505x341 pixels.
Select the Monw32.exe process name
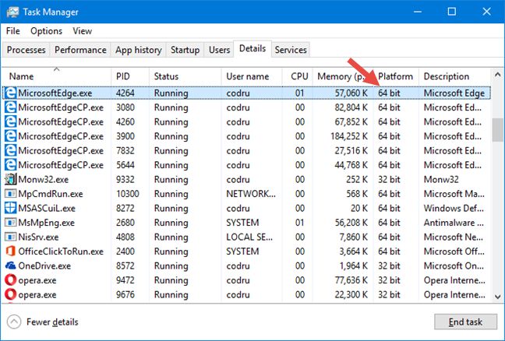[x=43, y=179]
